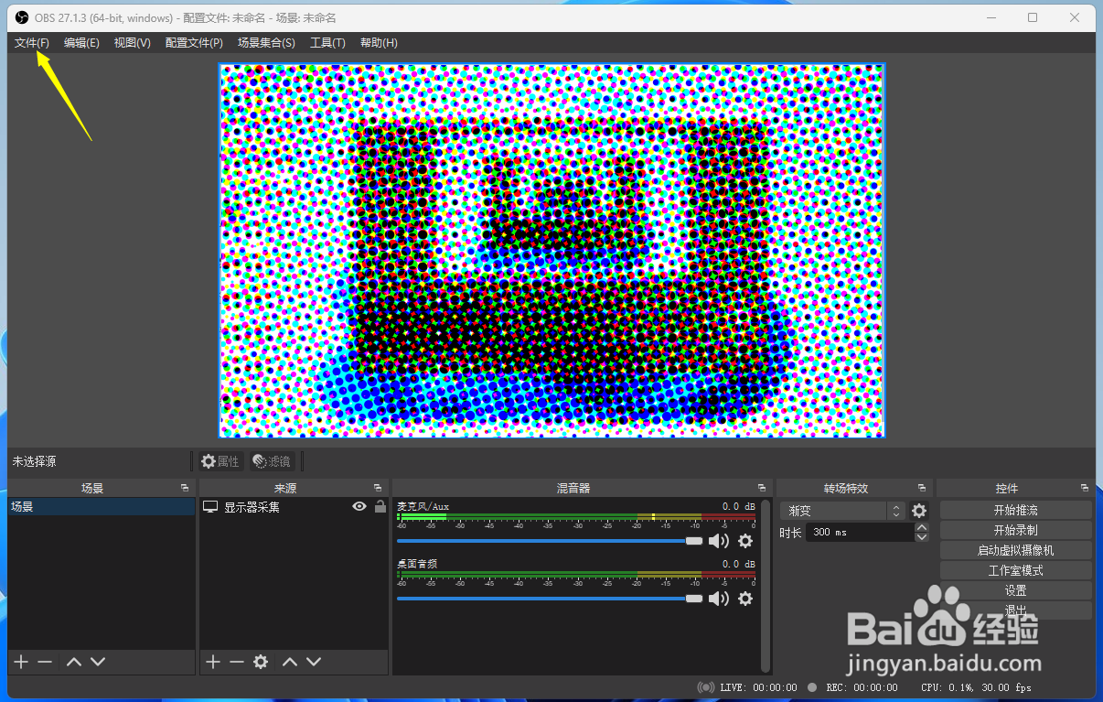Click 开始录制 button
The image size is (1103, 702).
1015,530
